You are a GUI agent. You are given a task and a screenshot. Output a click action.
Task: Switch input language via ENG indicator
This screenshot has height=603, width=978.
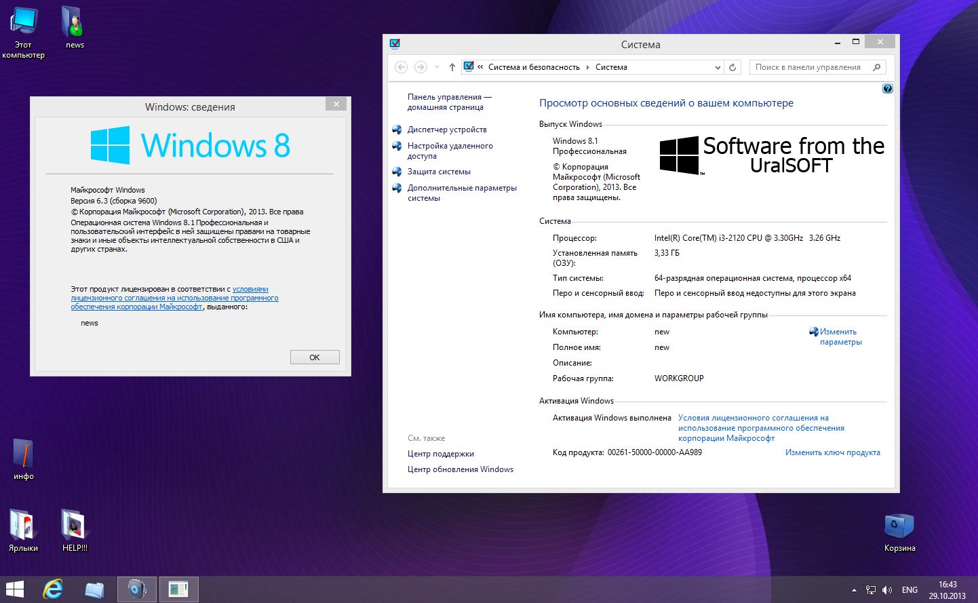click(909, 590)
